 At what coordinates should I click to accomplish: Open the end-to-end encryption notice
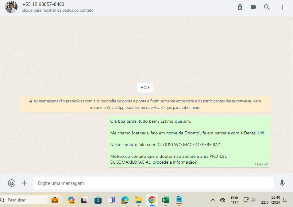145,104
